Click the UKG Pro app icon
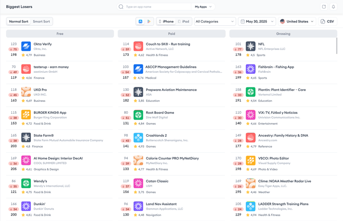The height and width of the screenshot is (221, 343). pos(26,92)
